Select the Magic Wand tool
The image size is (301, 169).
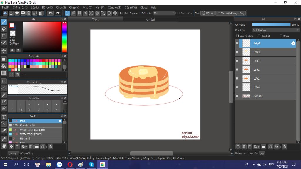pos(4,95)
